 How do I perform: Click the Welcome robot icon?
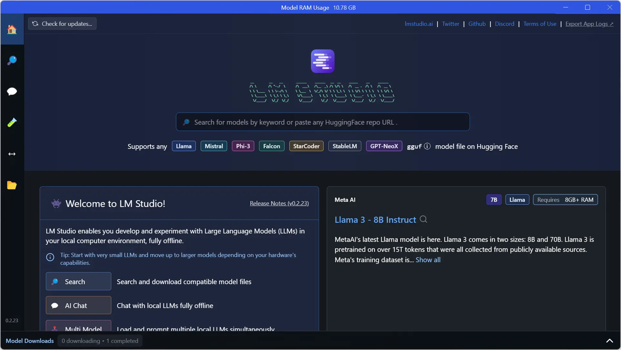pyautogui.click(x=56, y=203)
